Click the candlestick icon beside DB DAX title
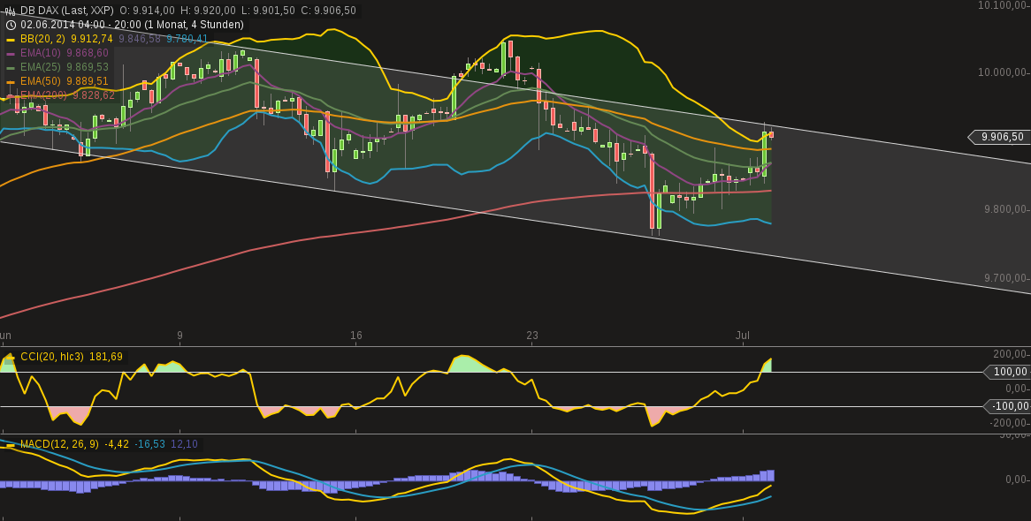Image resolution: width=1031 pixels, height=521 pixels. click(10, 11)
